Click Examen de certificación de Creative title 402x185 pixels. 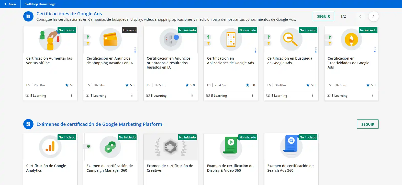(170, 168)
